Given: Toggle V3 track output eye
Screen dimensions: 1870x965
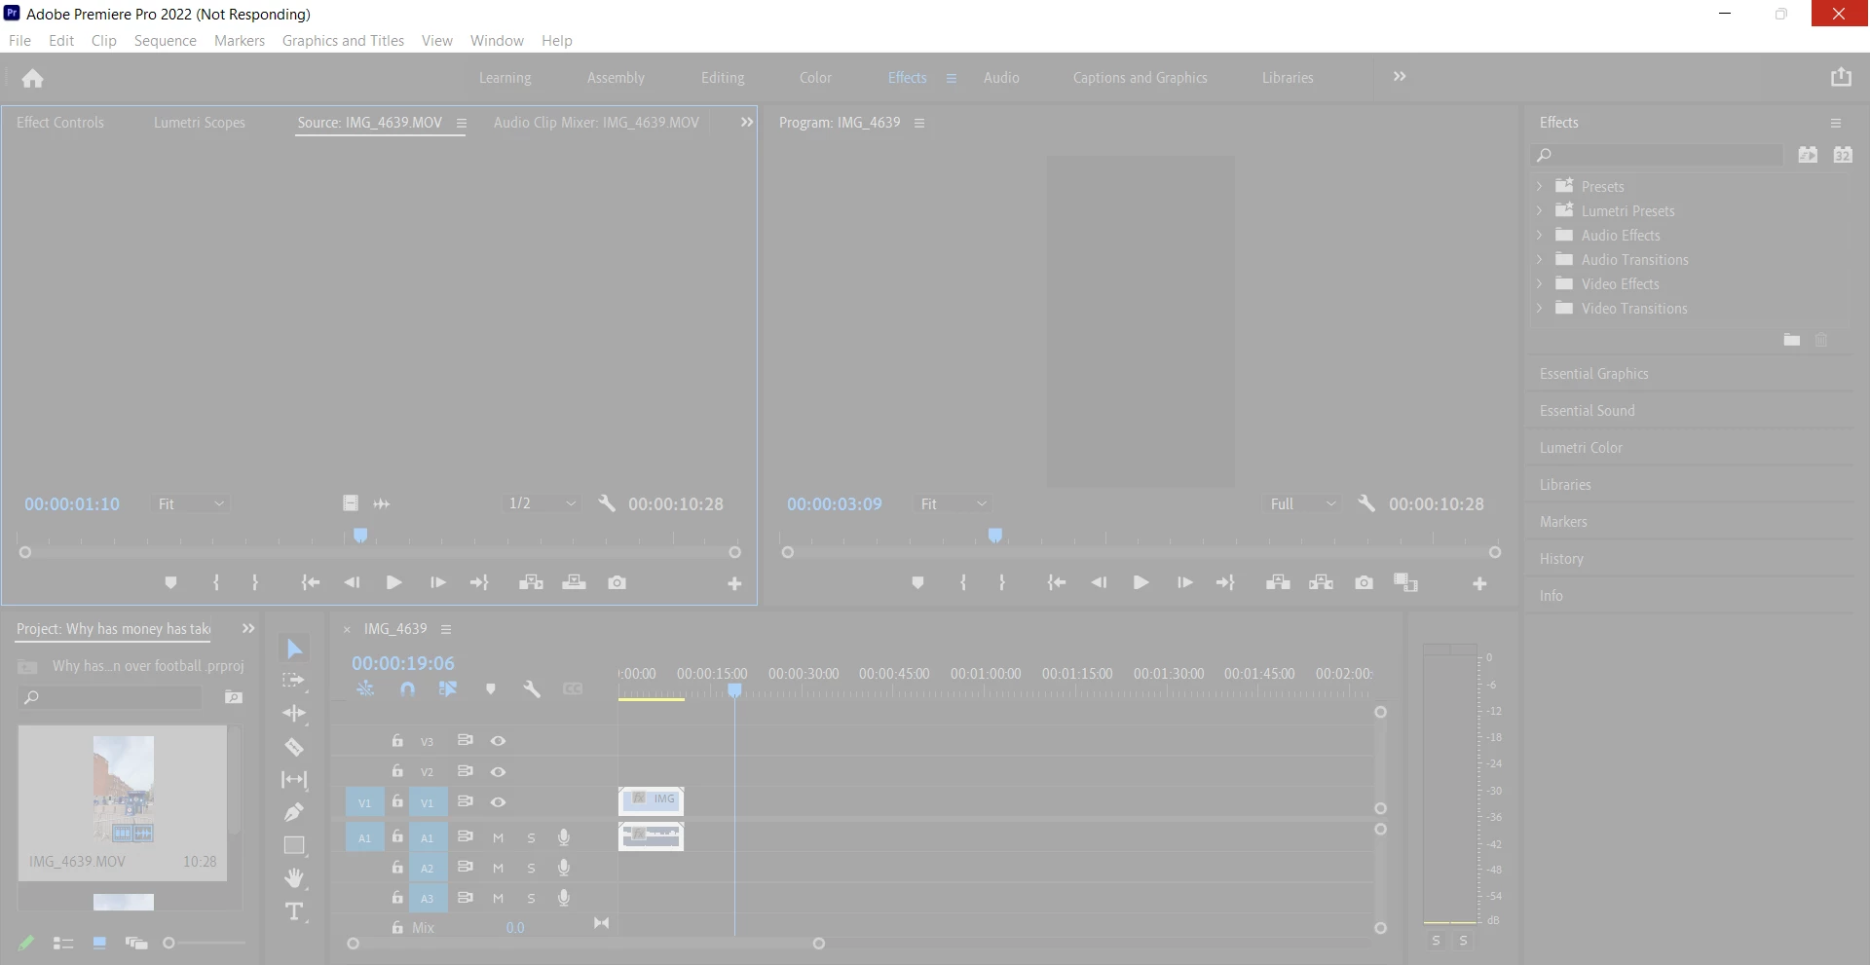Looking at the screenshot, I should [498, 741].
